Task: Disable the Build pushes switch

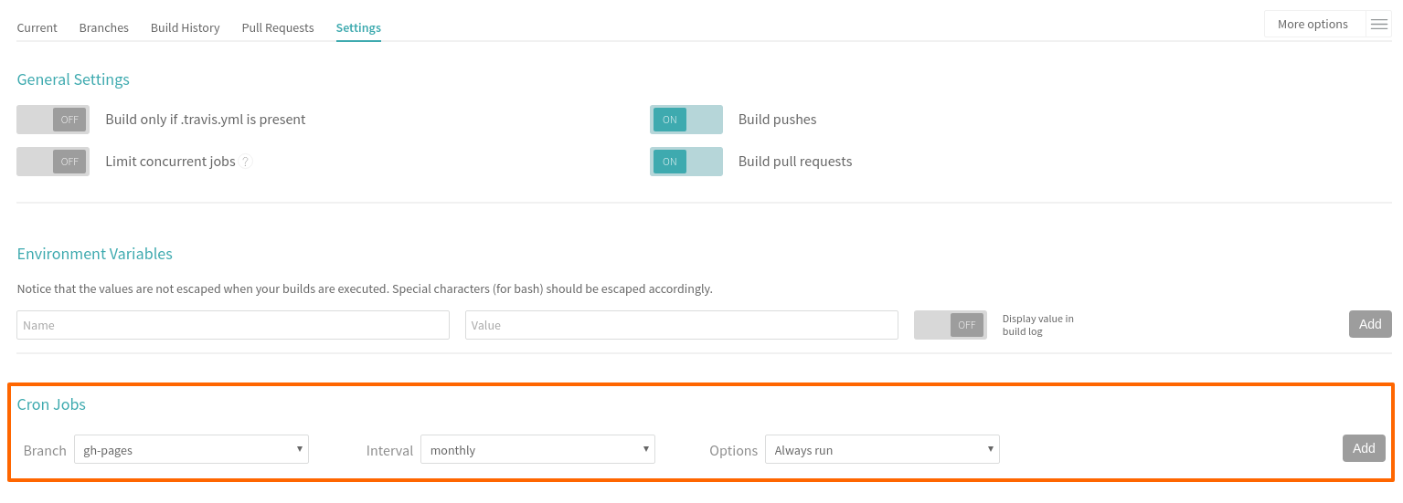Action: [x=686, y=120]
